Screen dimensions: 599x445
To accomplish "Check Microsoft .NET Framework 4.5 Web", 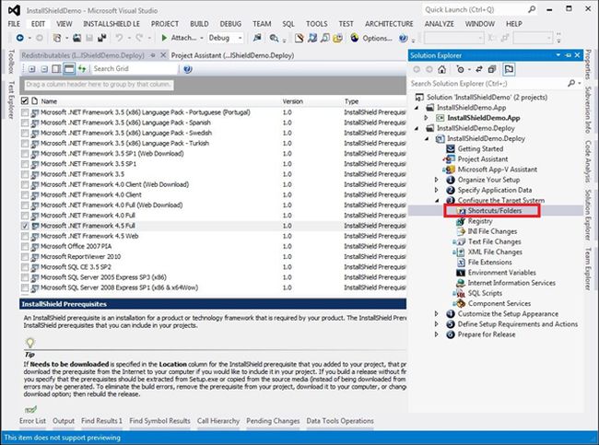I will point(25,235).
